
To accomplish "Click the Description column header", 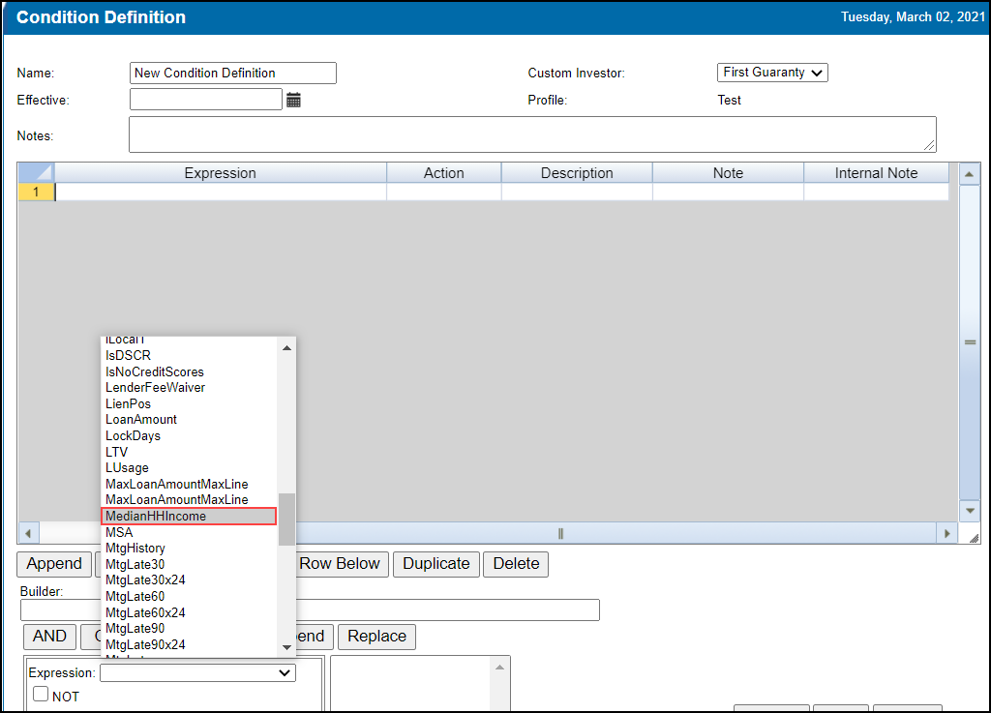I will (x=577, y=173).
